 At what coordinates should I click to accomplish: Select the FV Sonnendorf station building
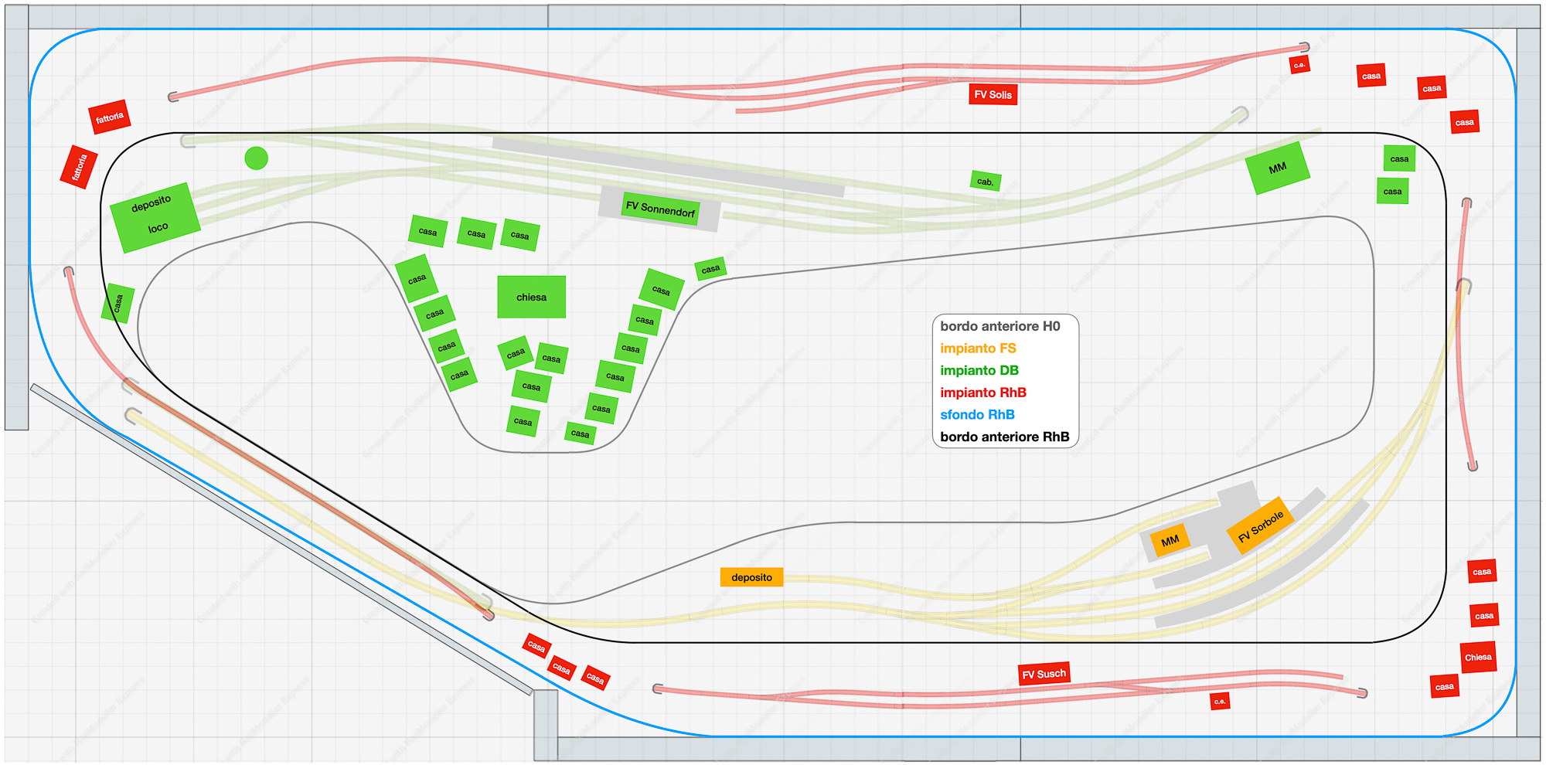pos(660,209)
